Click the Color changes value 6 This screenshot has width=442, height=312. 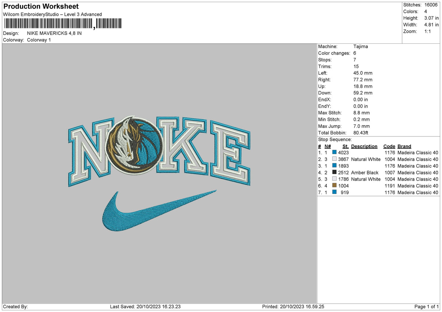[355, 53]
